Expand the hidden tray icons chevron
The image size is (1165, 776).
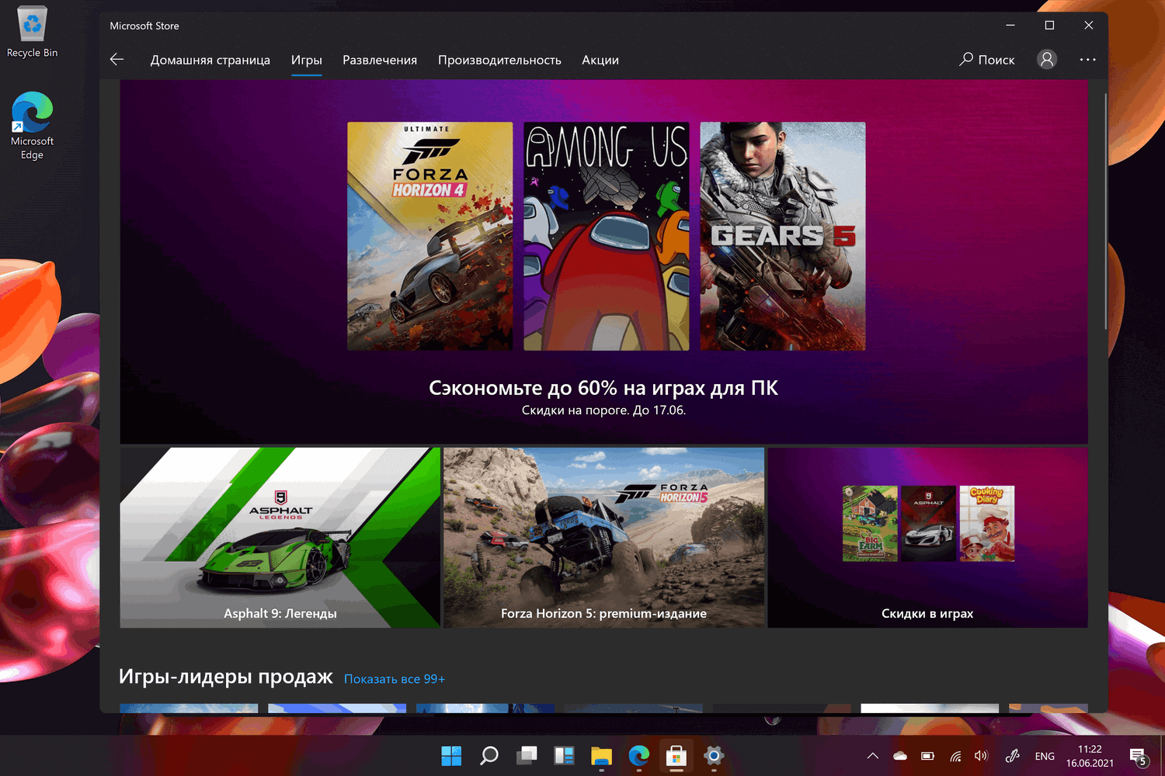(873, 756)
